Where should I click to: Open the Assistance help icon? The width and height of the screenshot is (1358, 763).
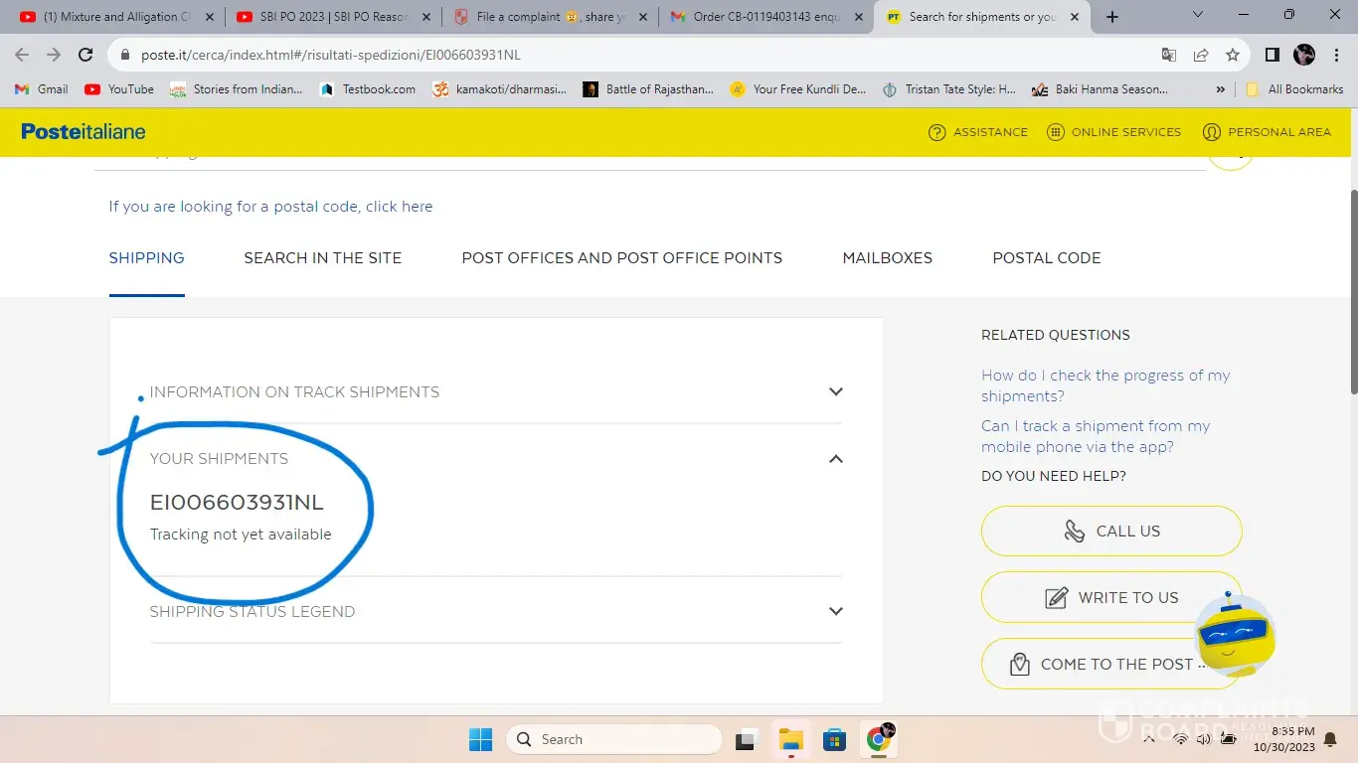coord(936,132)
